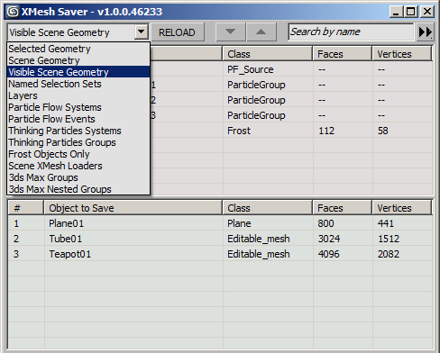Maximize the XMesh Saver window
The height and width of the screenshot is (353, 440).
[x=410, y=12]
